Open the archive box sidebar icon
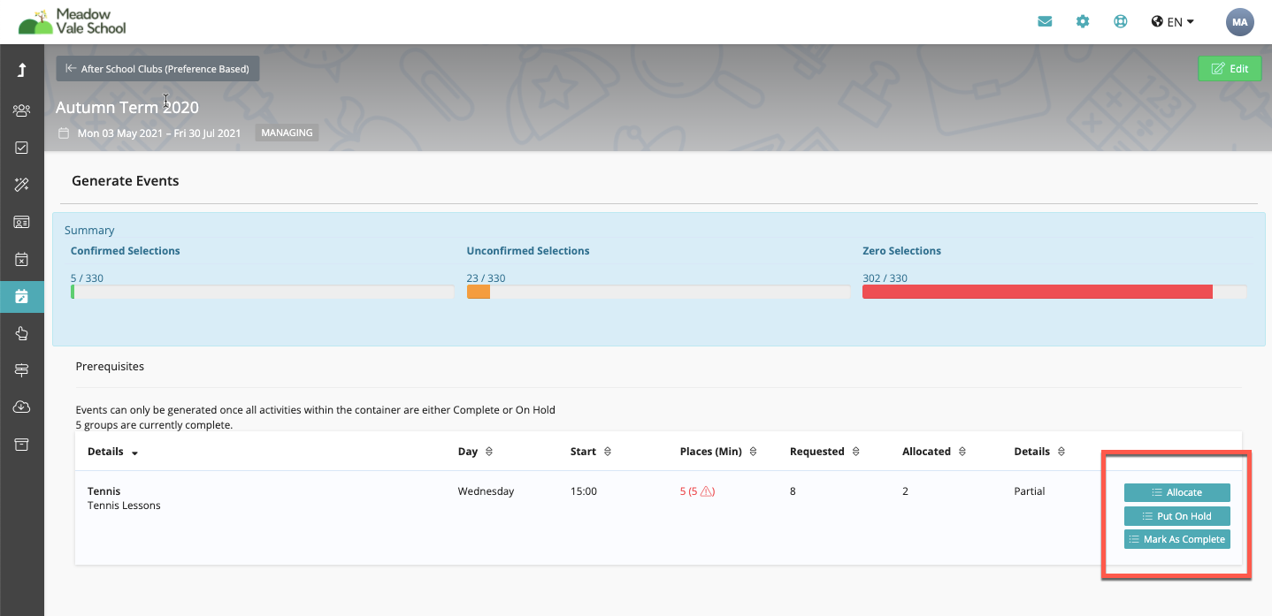Screen dimensions: 1272x616 click(22, 444)
